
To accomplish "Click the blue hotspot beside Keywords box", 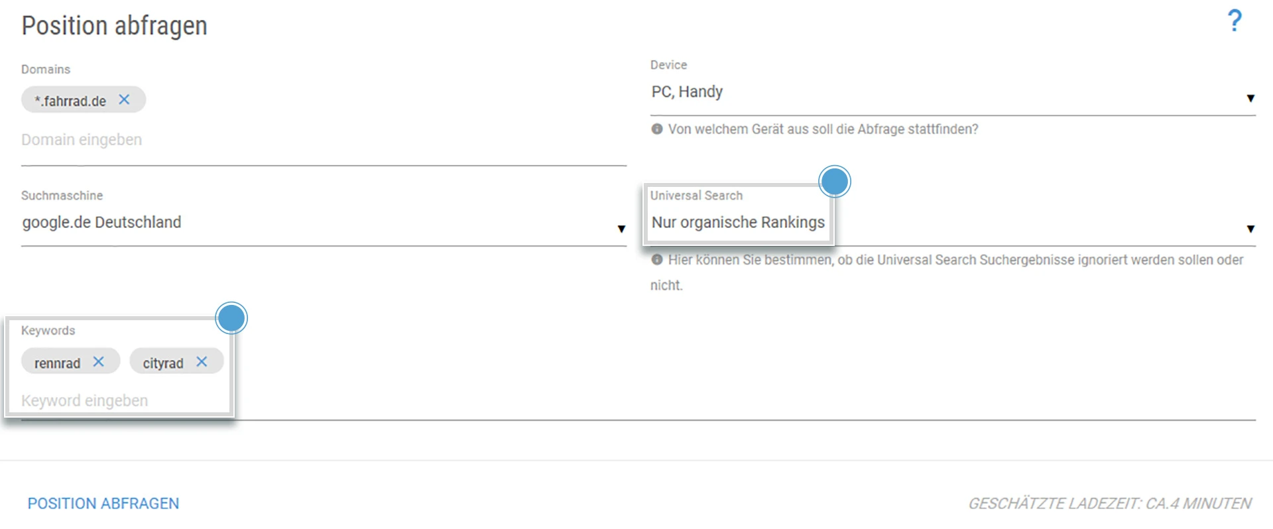I will (231, 318).
